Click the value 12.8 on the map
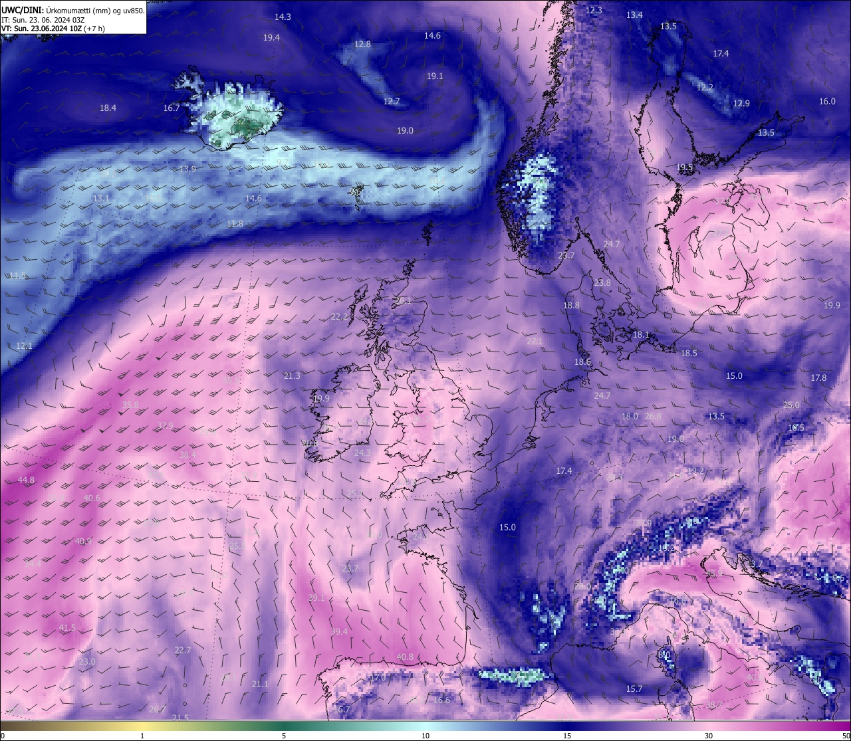 pyautogui.click(x=362, y=45)
